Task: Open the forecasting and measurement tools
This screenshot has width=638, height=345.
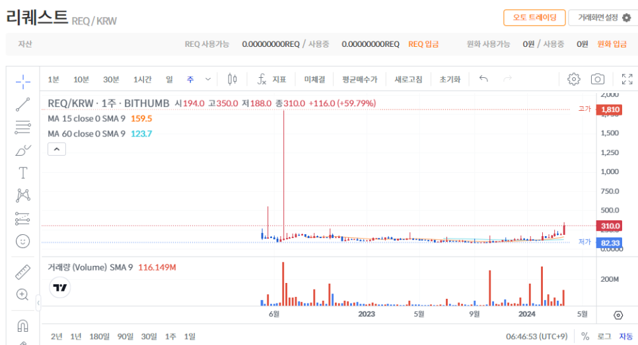Action: tap(22, 218)
